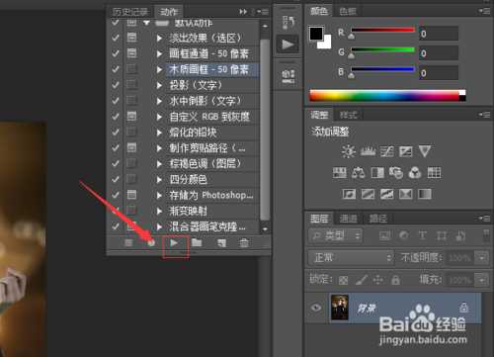Switch to the 样式 styles tab
The height and width of the screenshot is (357, 494).
point(348,115)
